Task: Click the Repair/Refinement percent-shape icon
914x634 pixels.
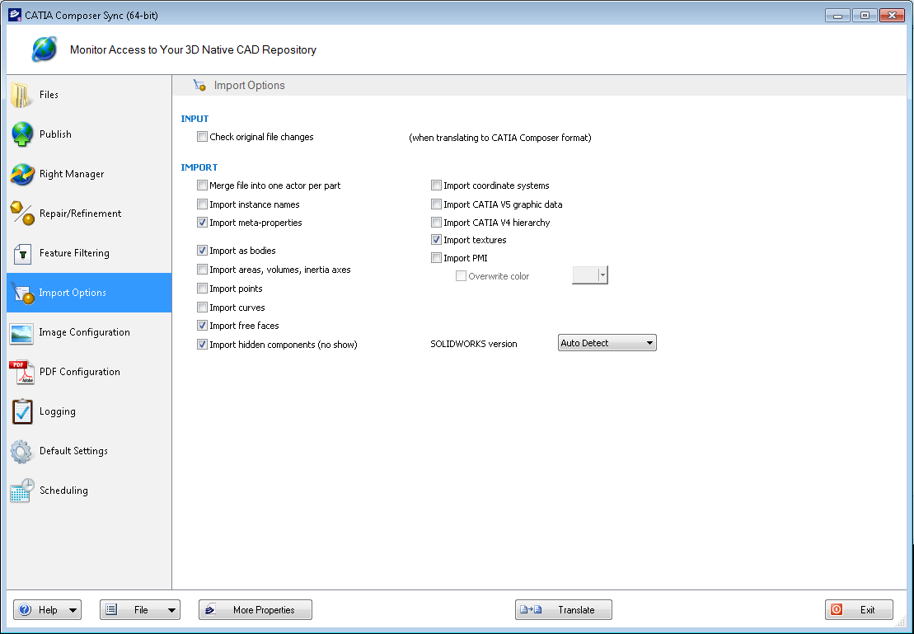Action: coord(22,214)
